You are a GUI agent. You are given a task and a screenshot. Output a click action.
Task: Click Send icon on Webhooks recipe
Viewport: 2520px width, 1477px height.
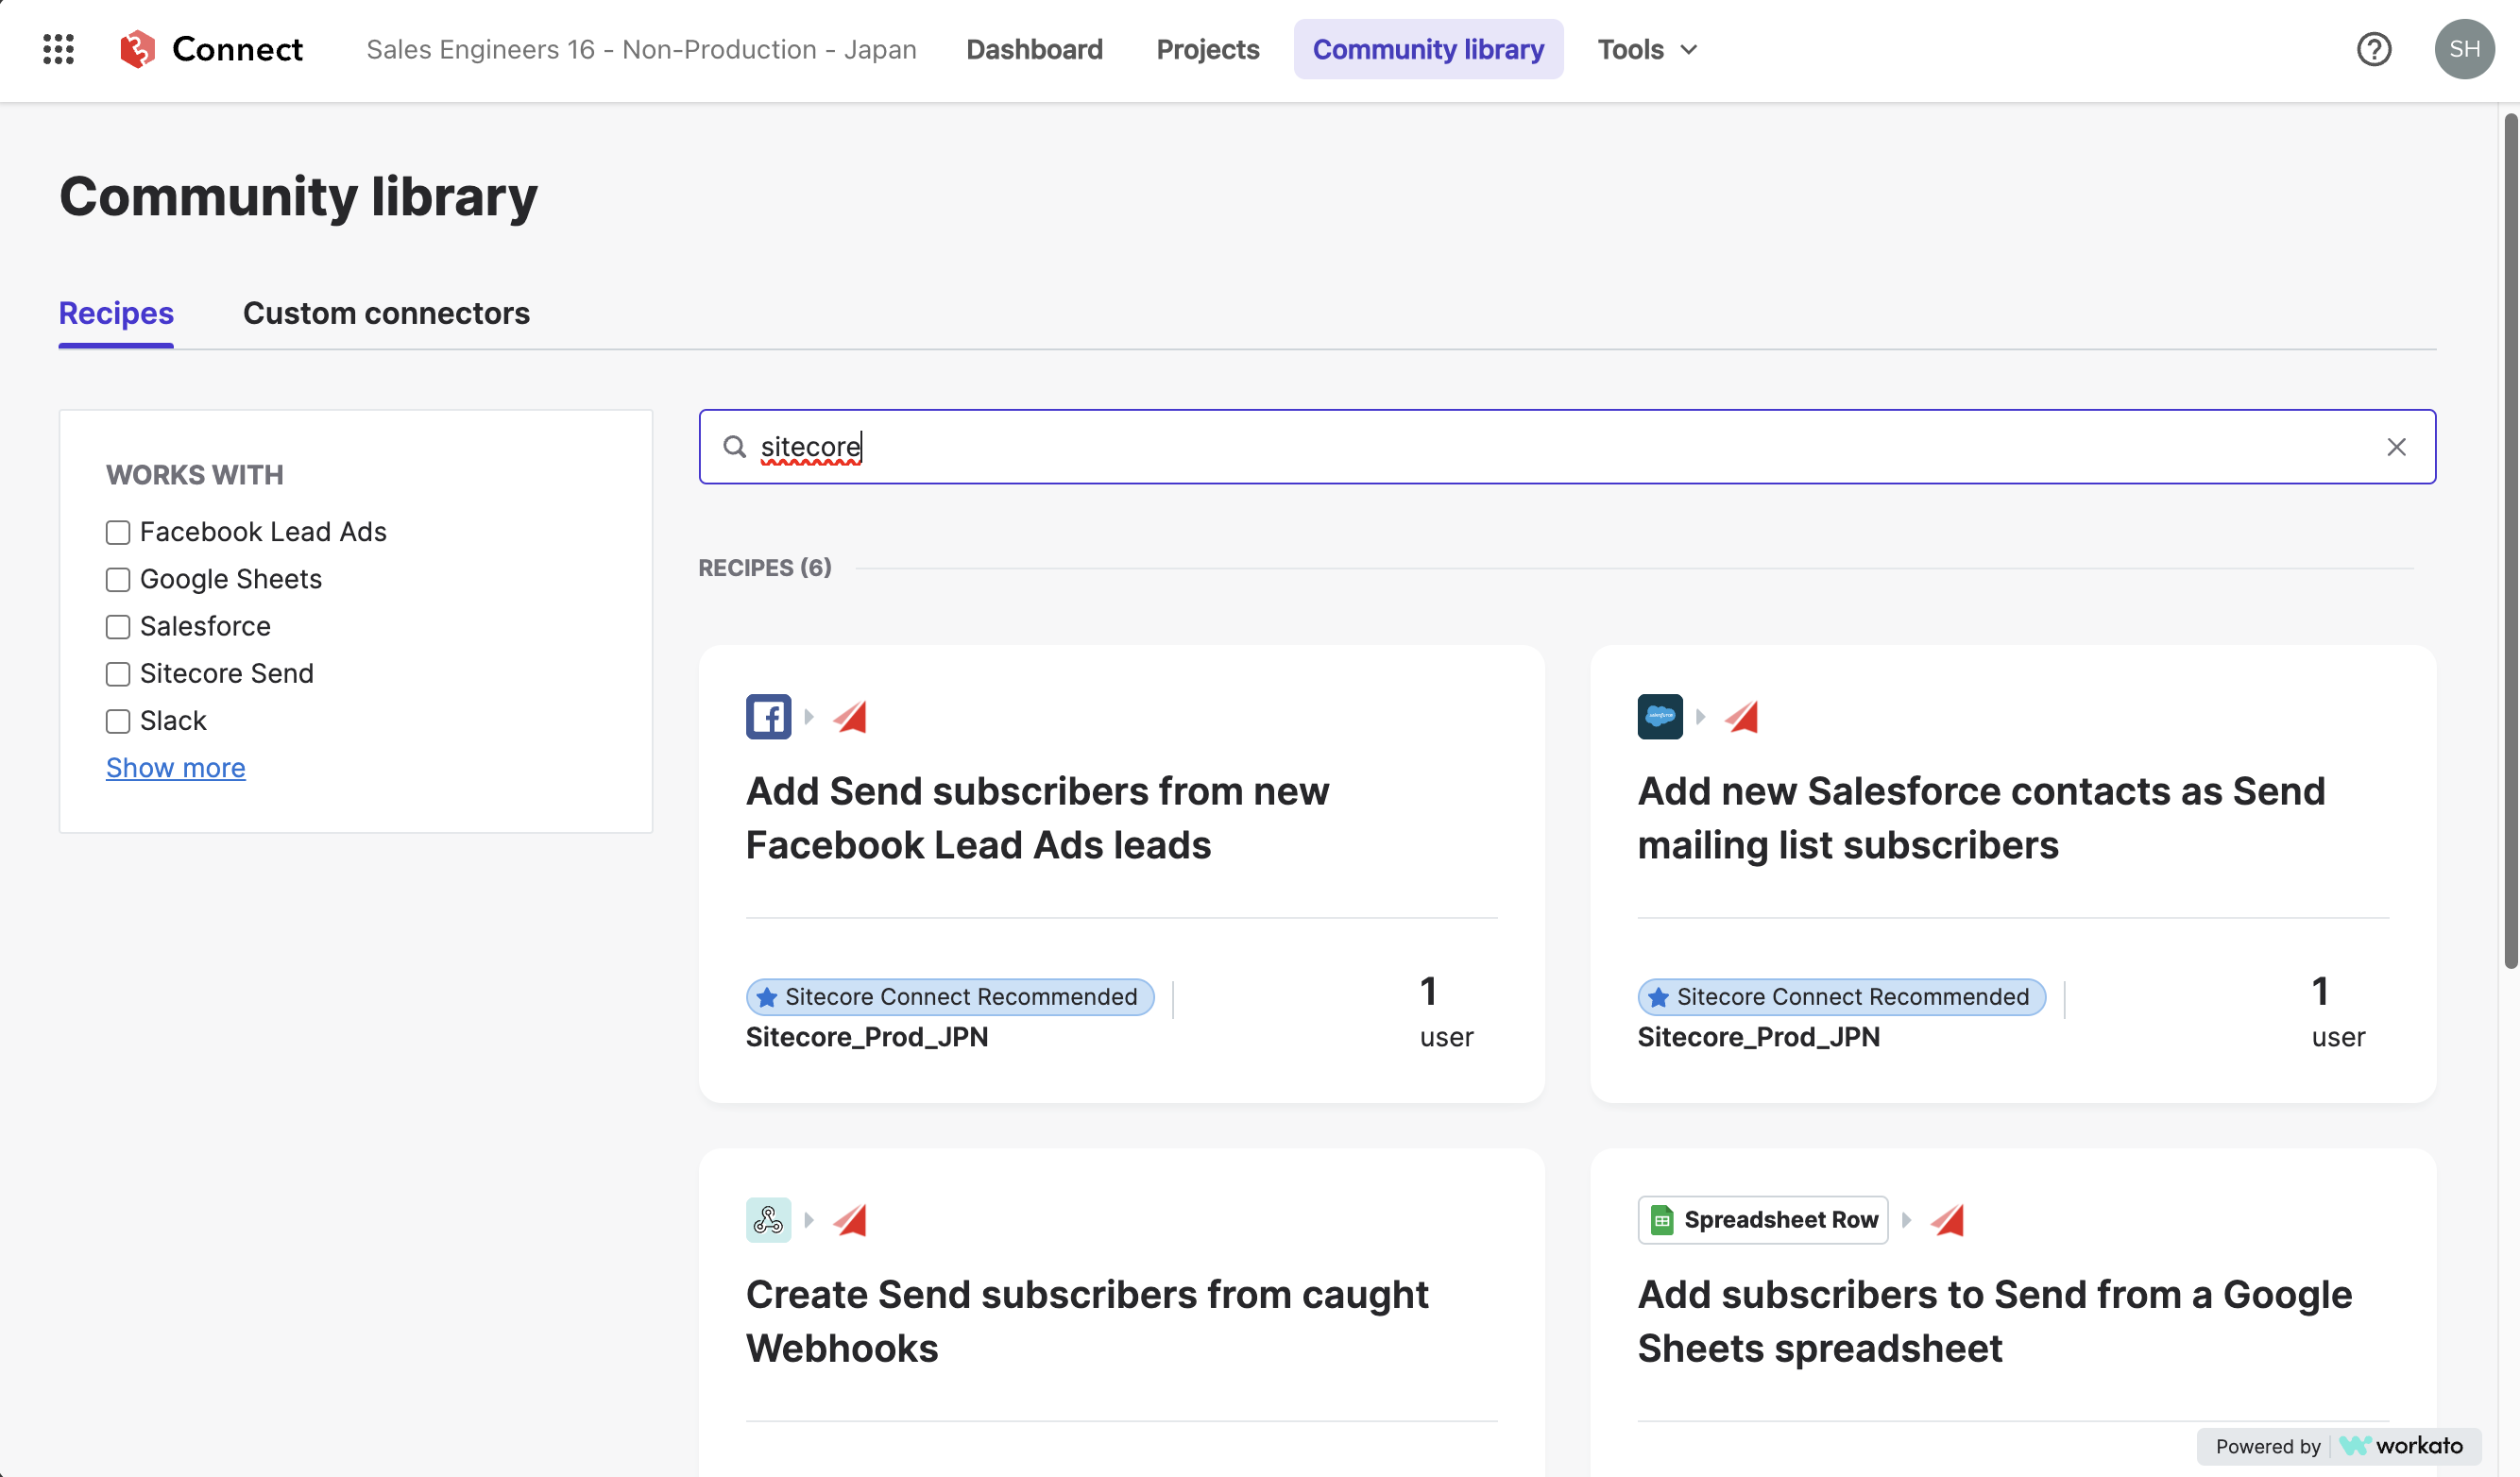point(850,1220)
